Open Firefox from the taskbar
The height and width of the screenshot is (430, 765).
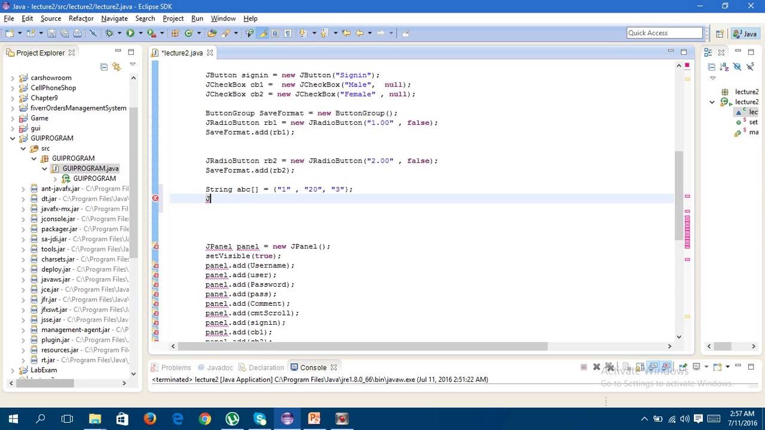149,419
